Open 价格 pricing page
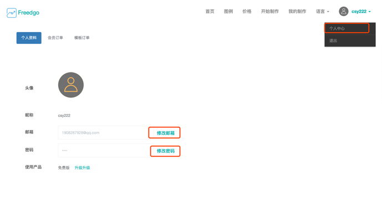The image size is (382, 206). pos(247,12)
